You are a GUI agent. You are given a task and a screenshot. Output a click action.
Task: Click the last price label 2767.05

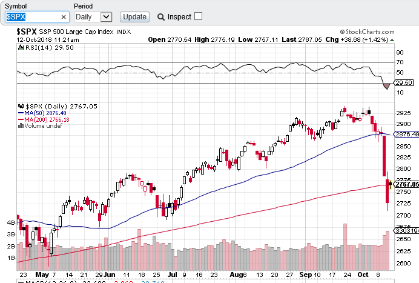407,184
